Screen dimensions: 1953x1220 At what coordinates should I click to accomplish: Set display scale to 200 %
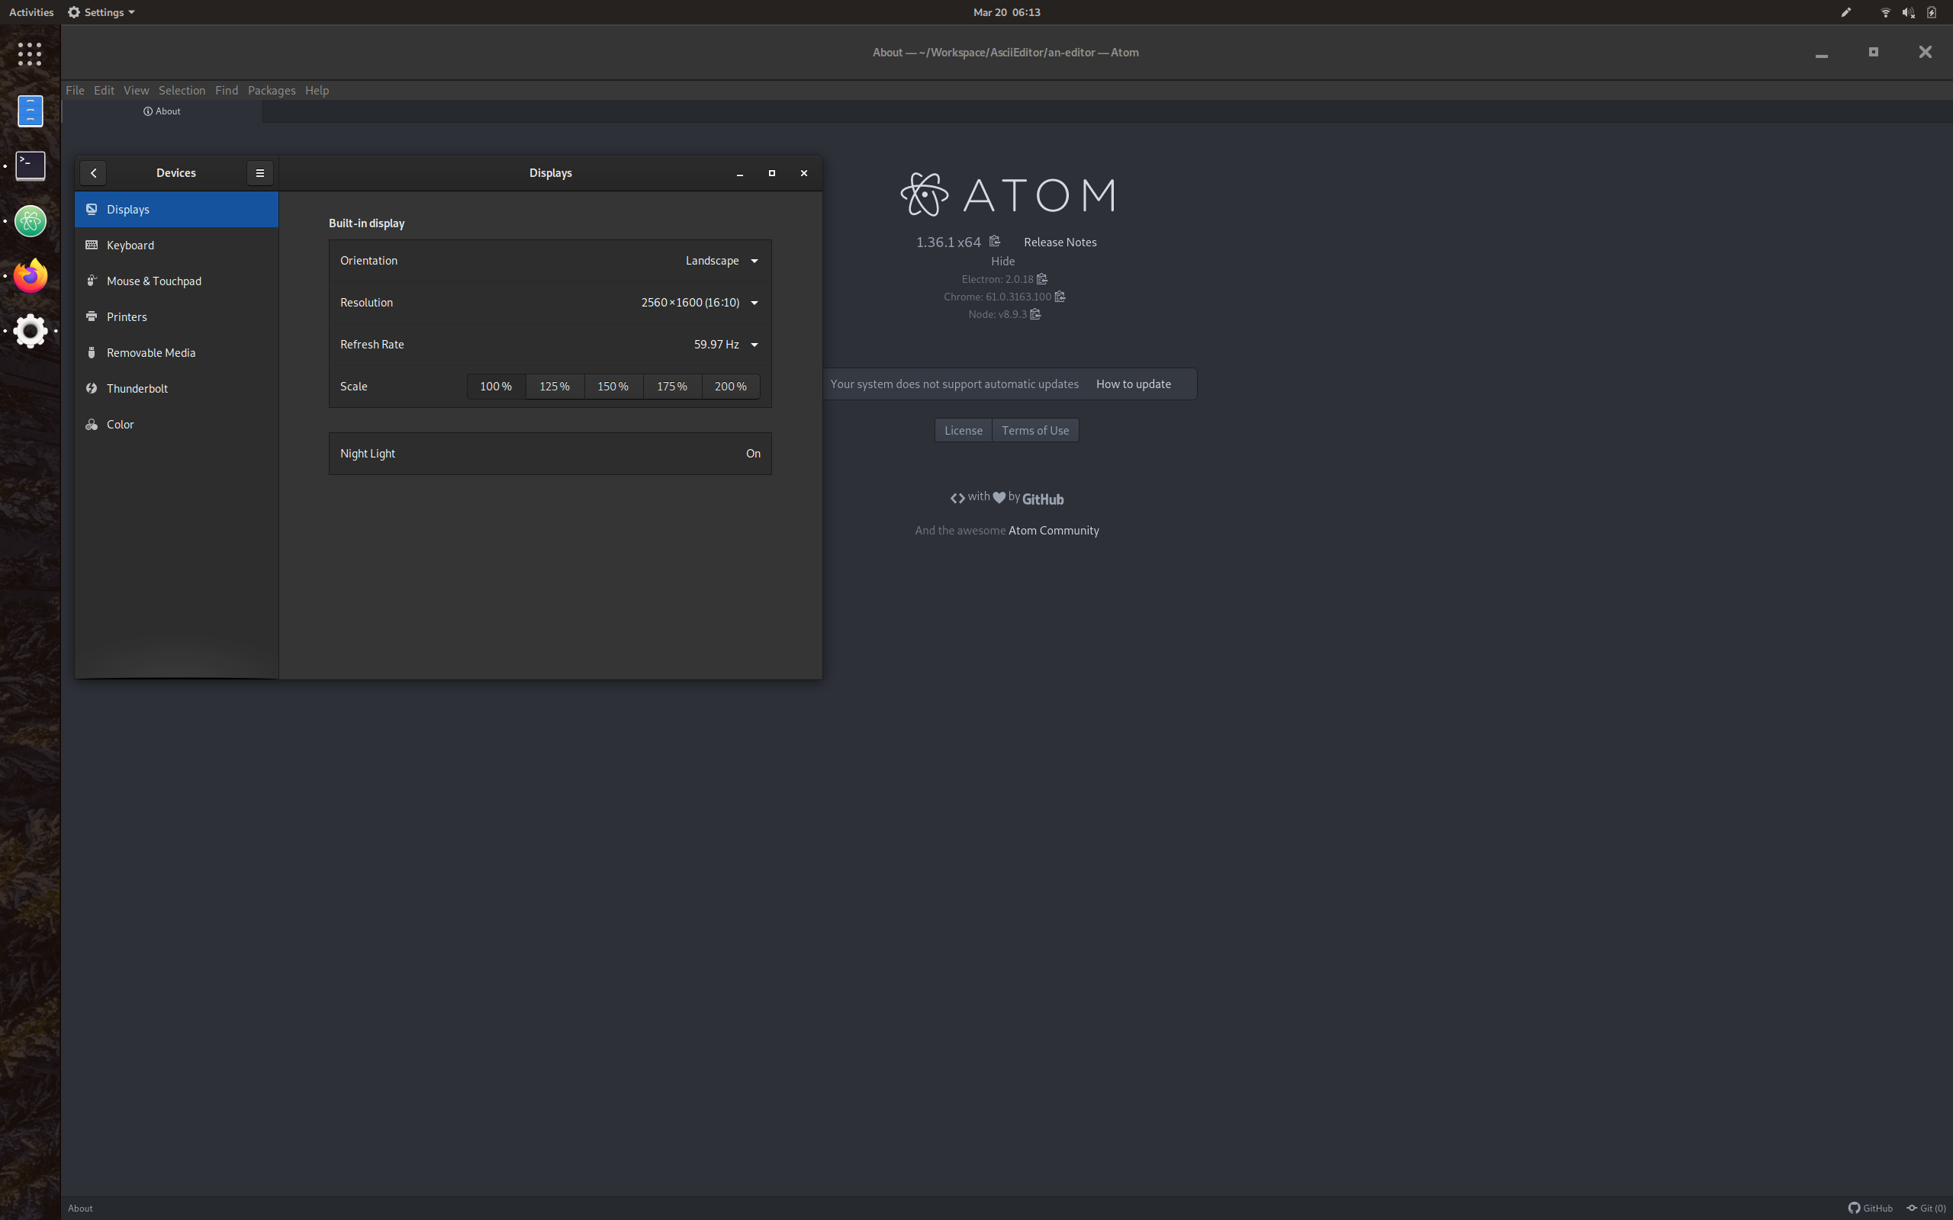click(x=730, y=387)
